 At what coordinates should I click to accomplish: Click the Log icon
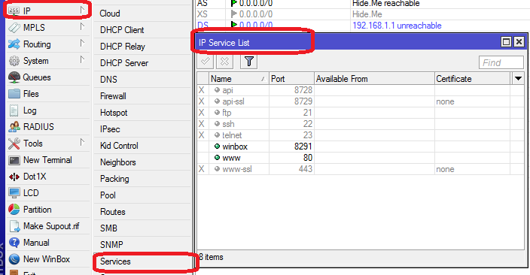click(x=14, y=110)
